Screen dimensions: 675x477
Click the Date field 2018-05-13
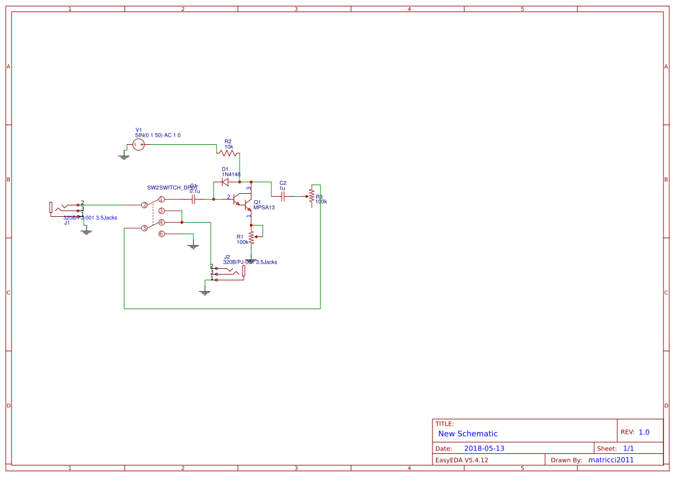484,448
